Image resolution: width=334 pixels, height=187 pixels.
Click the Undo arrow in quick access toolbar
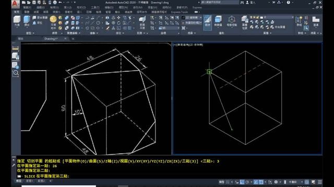[61, 3]
